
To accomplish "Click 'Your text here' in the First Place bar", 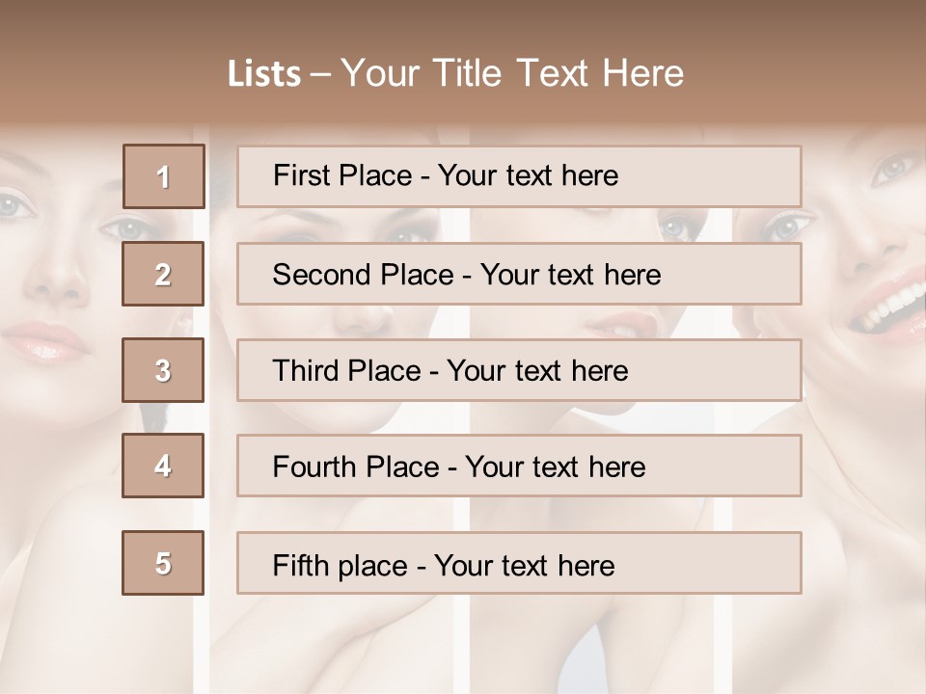I will pos(528,175).
